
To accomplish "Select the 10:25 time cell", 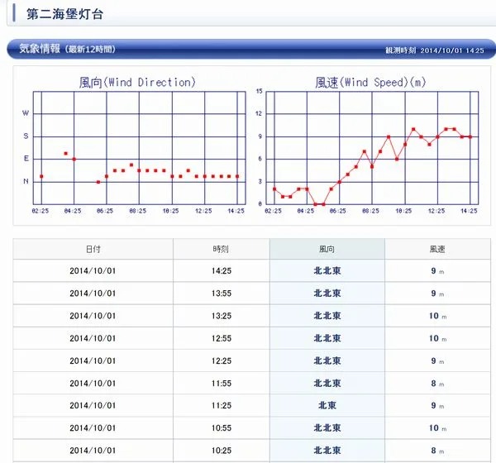I will pyautogui.click(x=221, y=451).
